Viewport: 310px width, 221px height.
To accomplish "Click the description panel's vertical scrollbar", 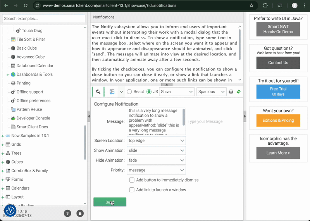I will (240, 45).
